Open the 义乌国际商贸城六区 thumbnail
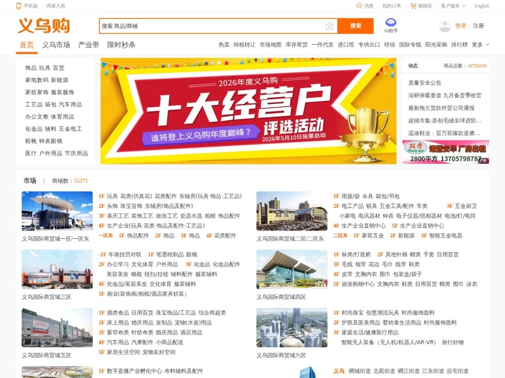The image size is (505, 378). click(x=292, y=328)
